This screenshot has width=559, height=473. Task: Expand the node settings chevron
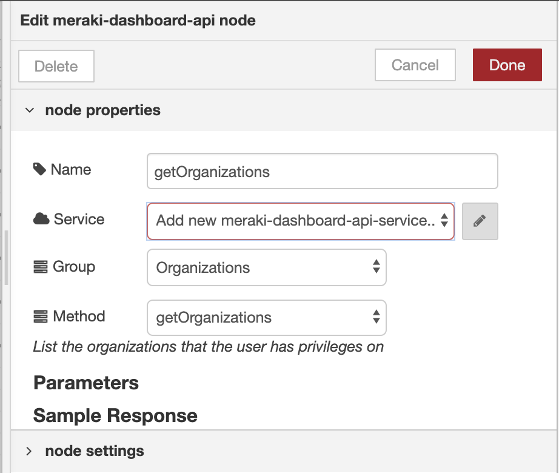tap(29, 451)
